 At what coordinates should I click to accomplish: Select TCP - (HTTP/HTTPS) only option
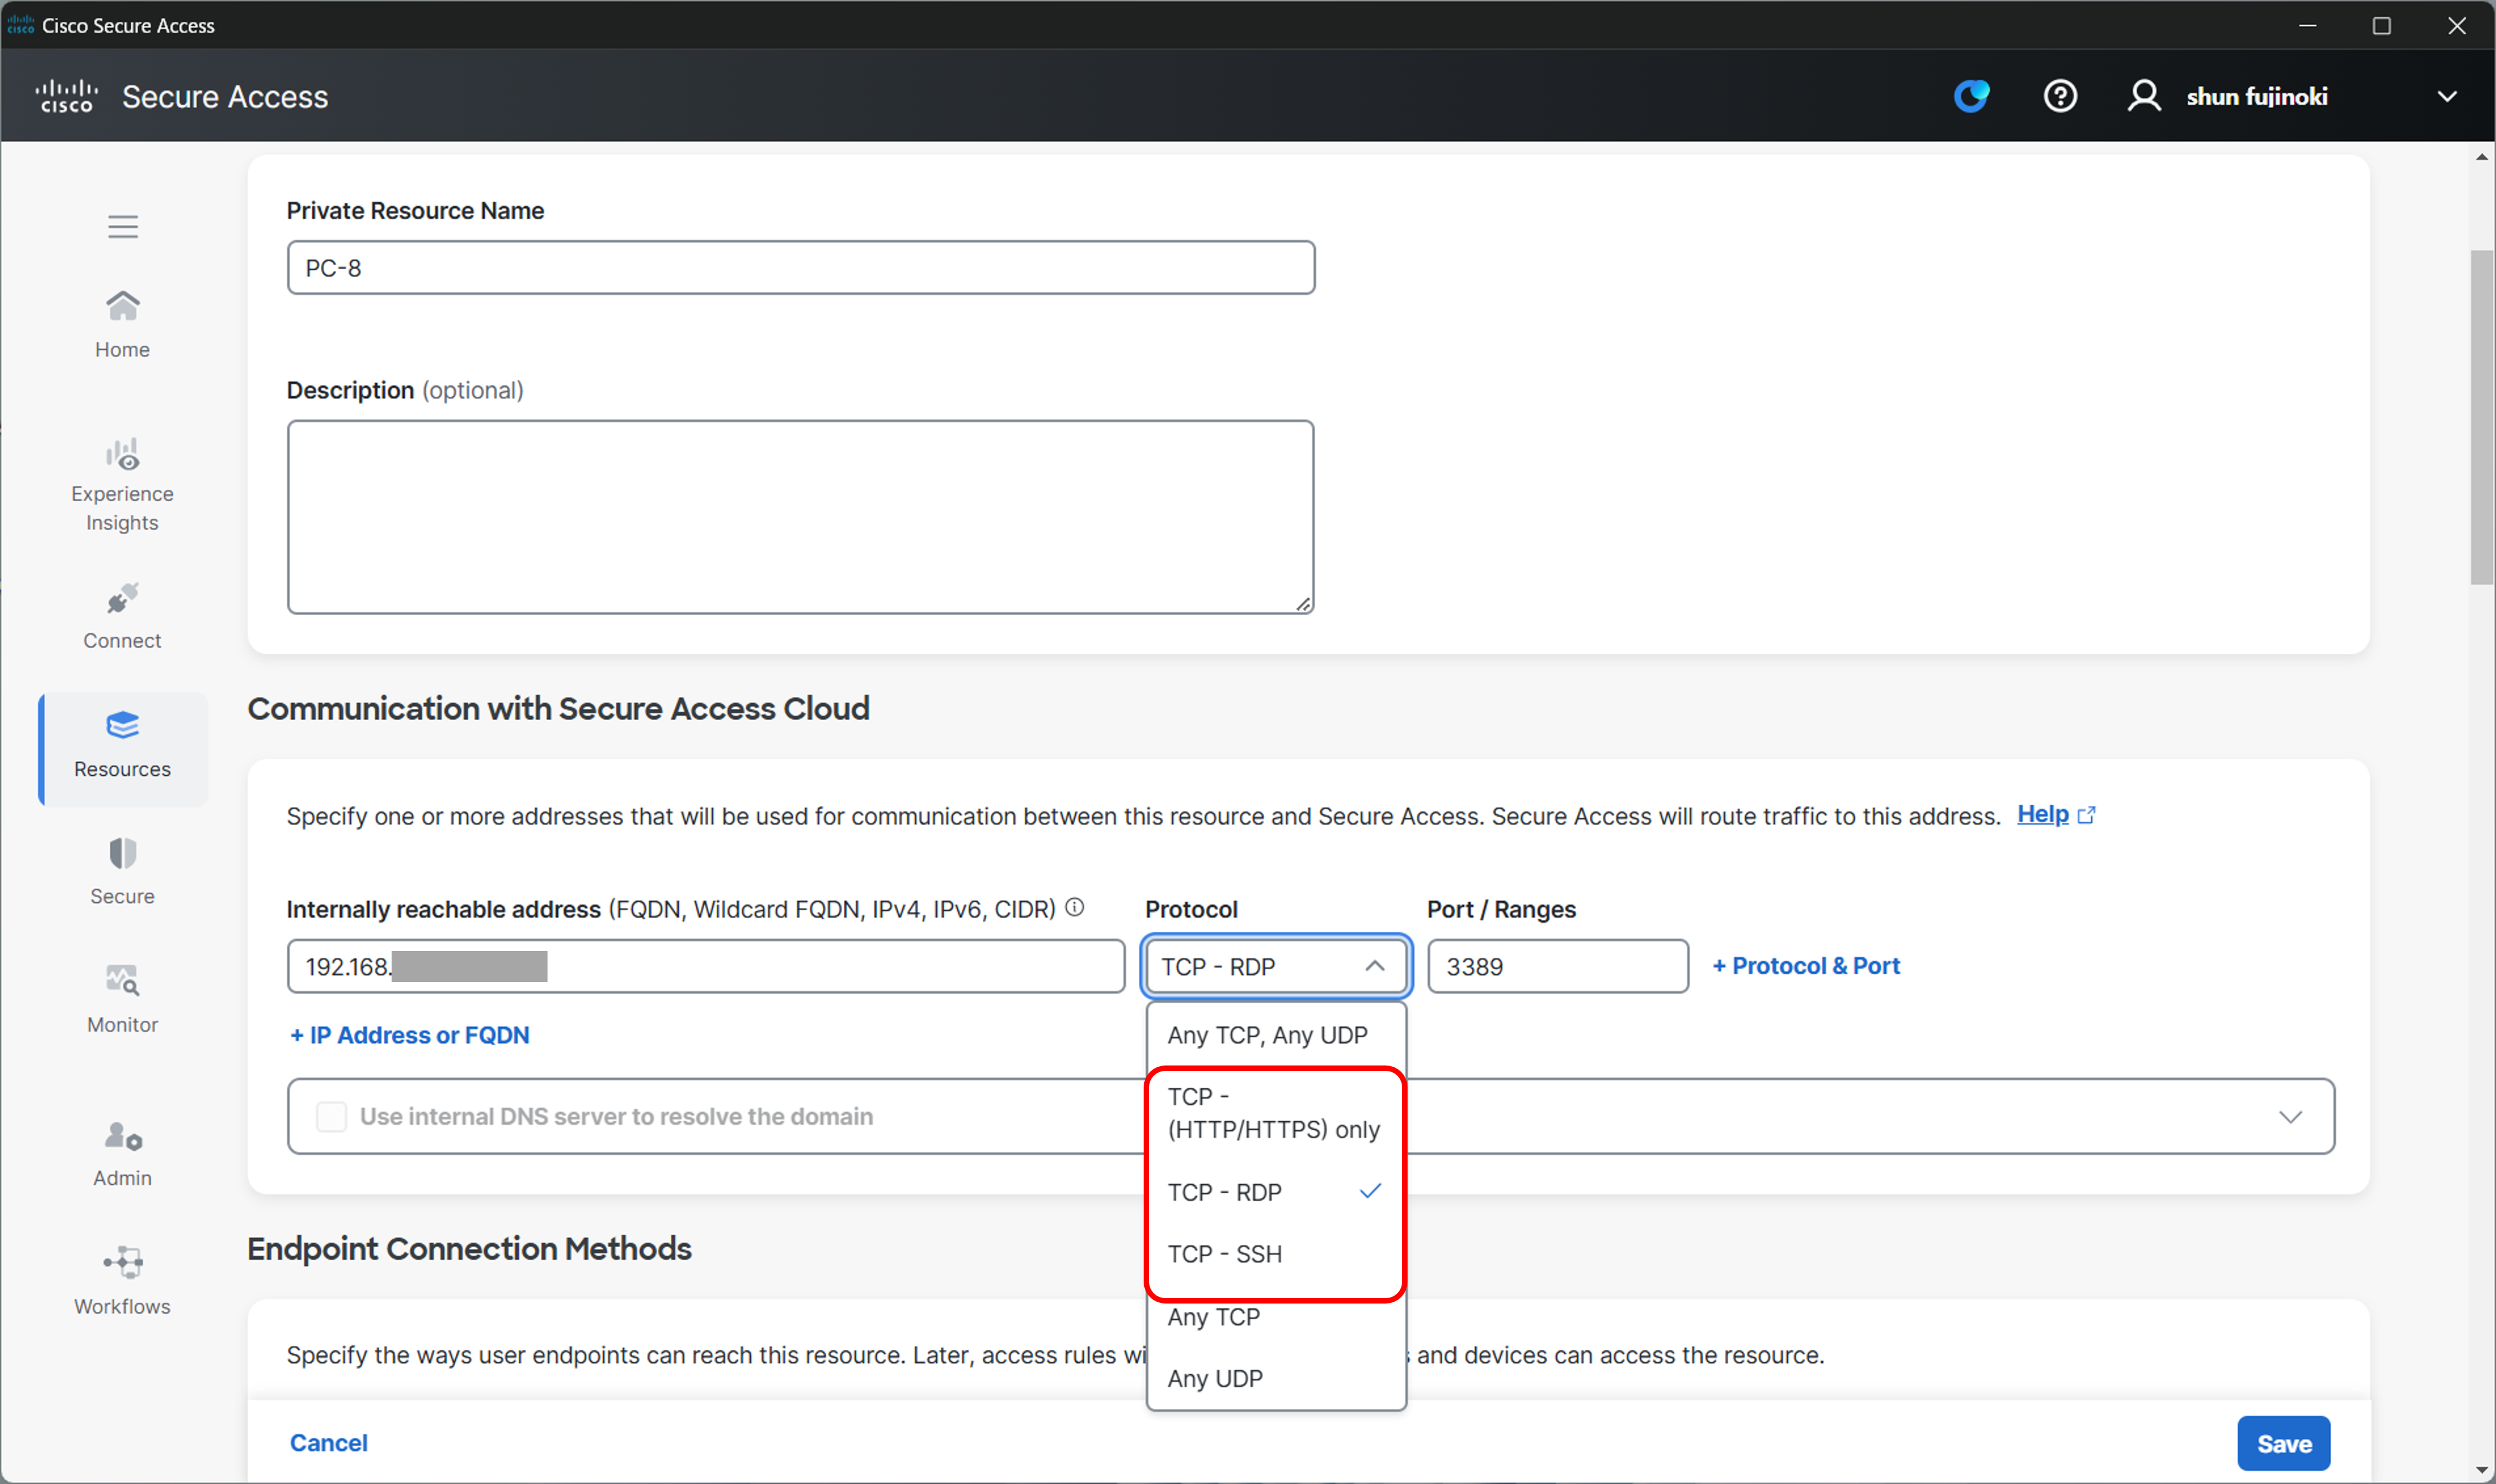pyautogui.click(x=1276, y=1113)
